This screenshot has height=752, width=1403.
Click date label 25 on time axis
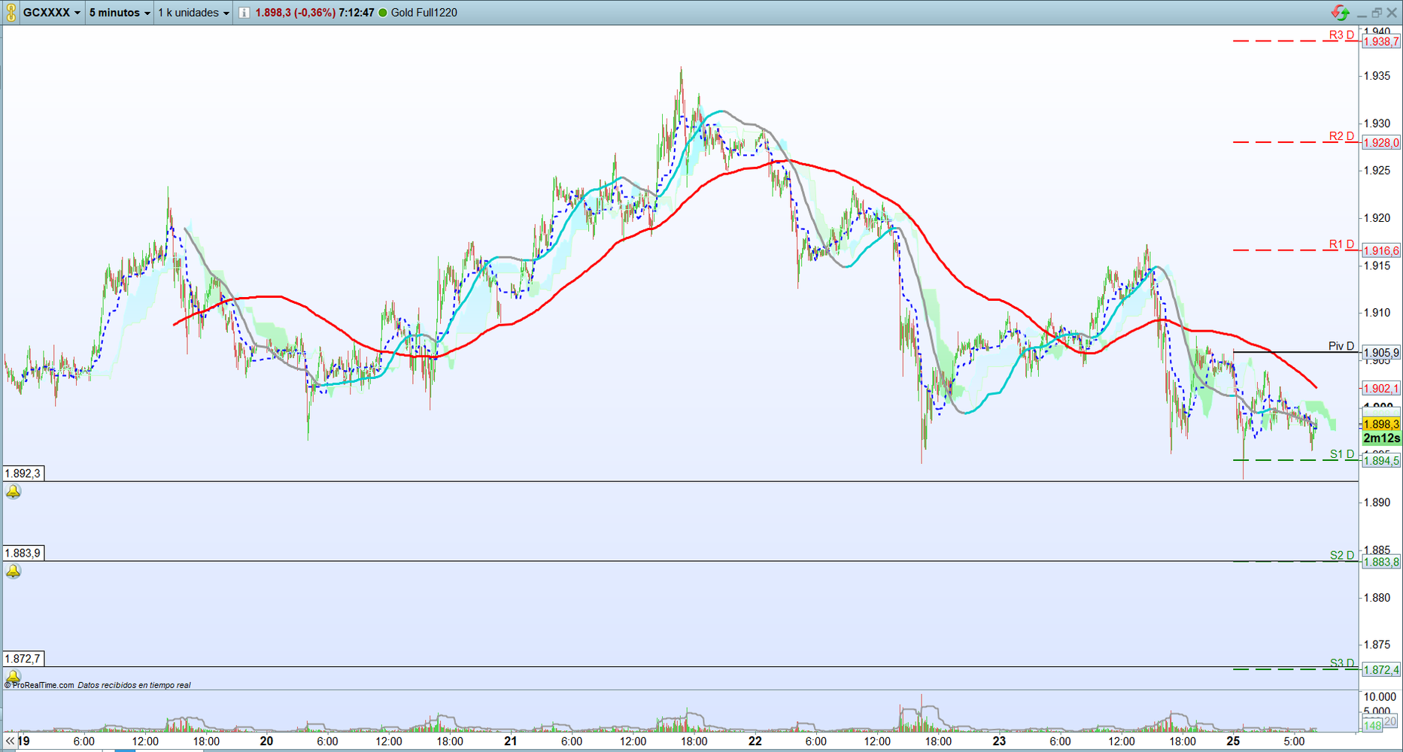click(x=1234, y=741)
